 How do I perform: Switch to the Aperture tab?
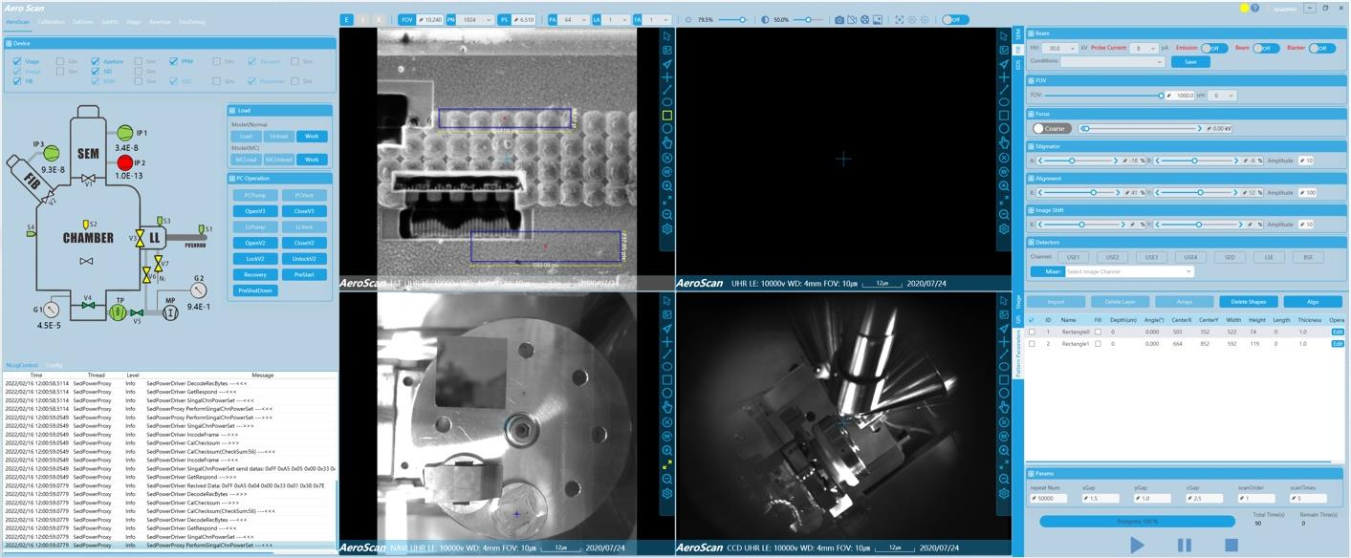tap(161, 21)
